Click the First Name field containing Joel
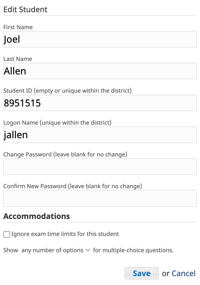The height and width of the screenshot is (285, 200). [100, 39]
